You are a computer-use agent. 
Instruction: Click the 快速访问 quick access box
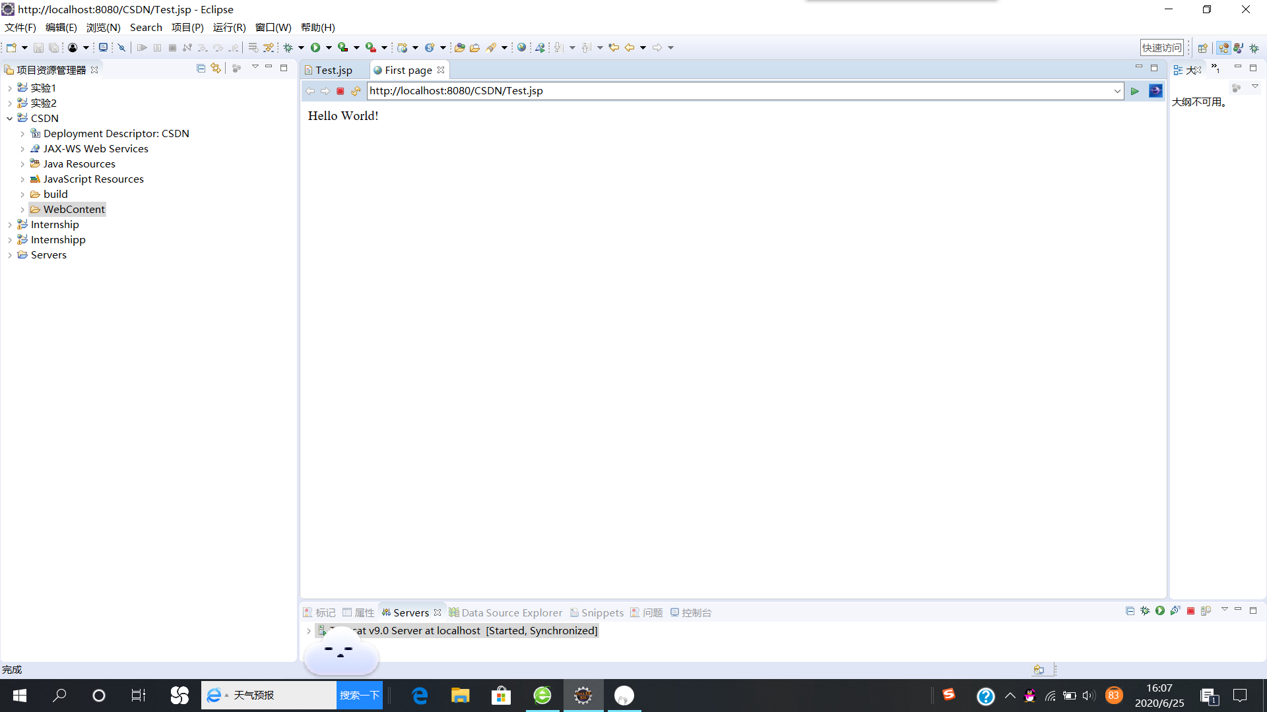1161,47
